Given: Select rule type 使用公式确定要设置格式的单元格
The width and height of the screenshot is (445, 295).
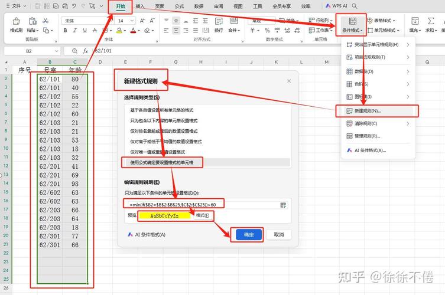Looking at the screenshot, I should pos(208,162).
